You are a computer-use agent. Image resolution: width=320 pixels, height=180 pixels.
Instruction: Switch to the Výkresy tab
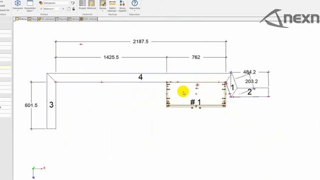(x=74, y=19)
